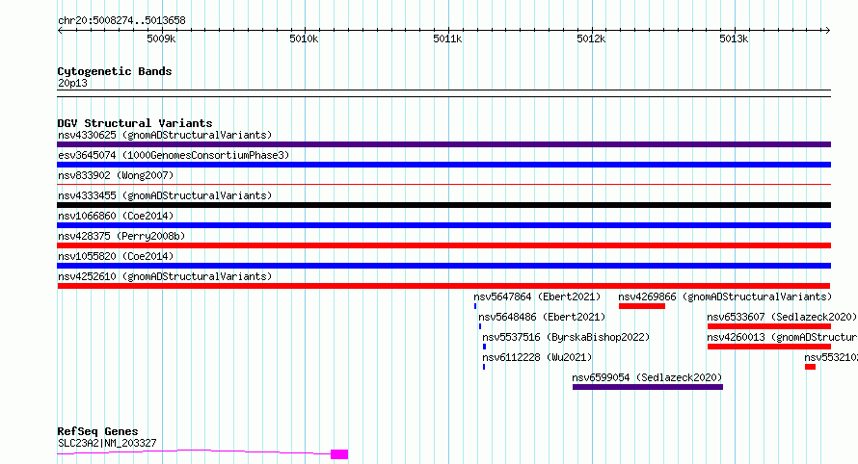
Task: Select the nsv4333455 gnomAD variant label
Action: tap(165, 195)
